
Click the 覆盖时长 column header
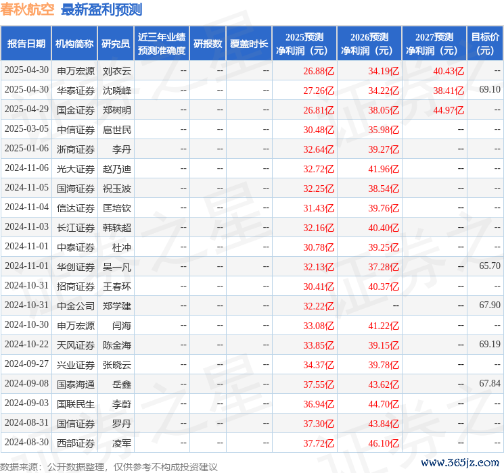pyautogui.click(x=249, y=44)
